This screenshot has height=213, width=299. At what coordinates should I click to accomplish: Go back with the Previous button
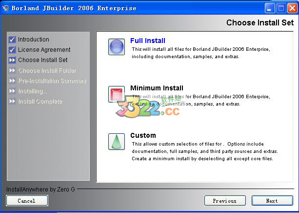coord(225,201)
